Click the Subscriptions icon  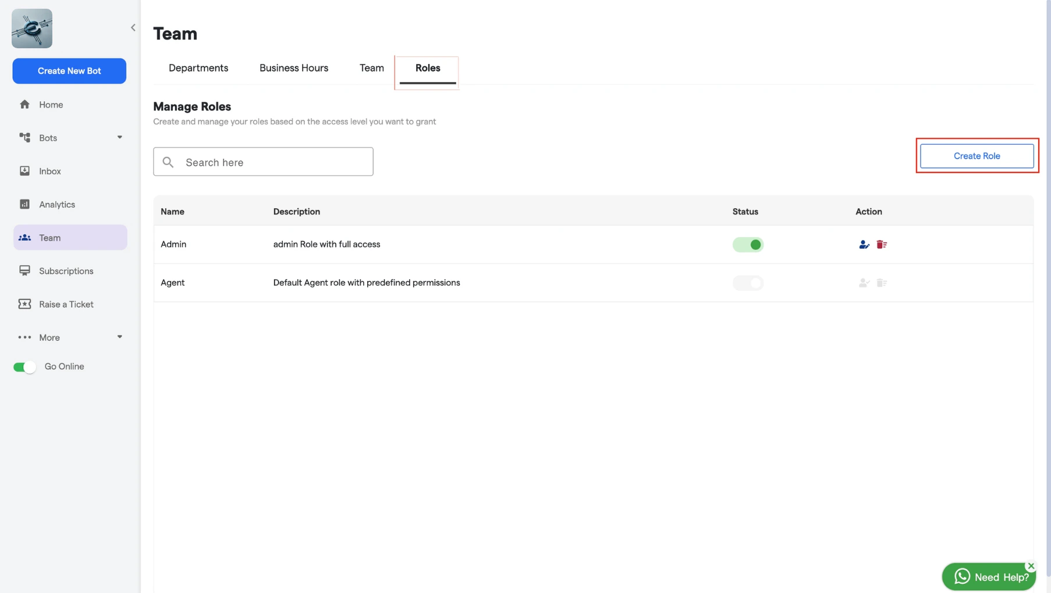click(24, 271)
